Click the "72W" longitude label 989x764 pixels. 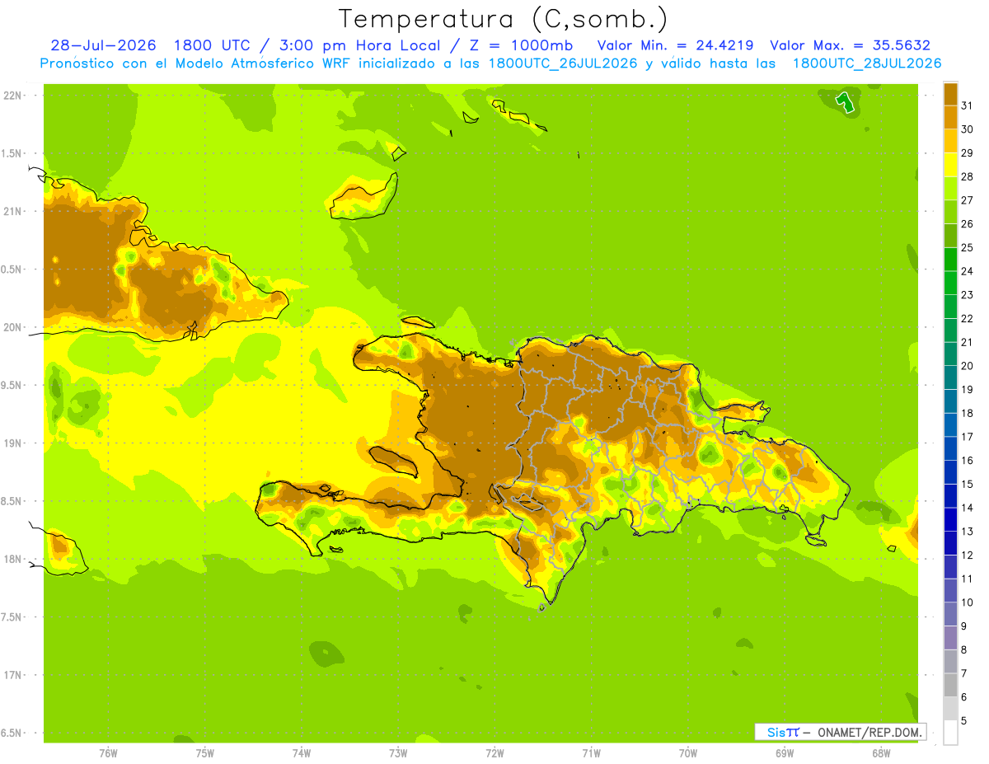pos(494,753)
